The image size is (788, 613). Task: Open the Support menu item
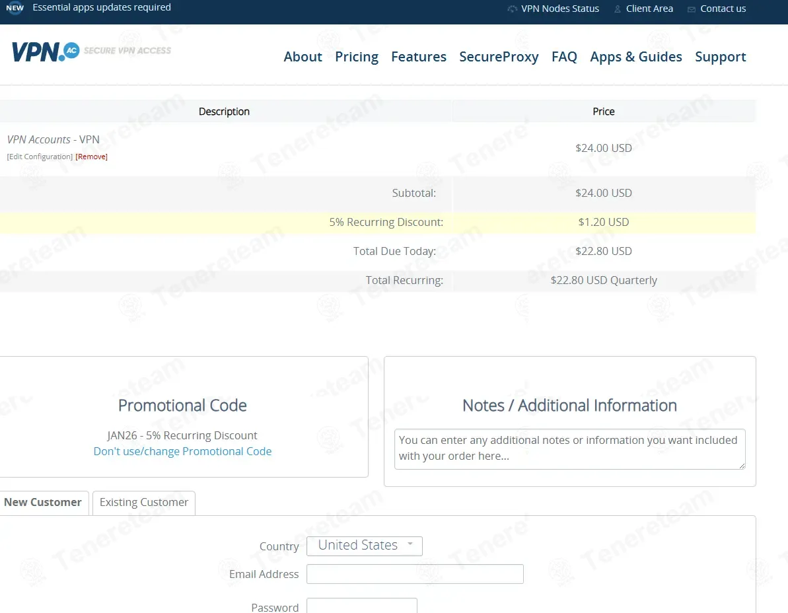720,57
